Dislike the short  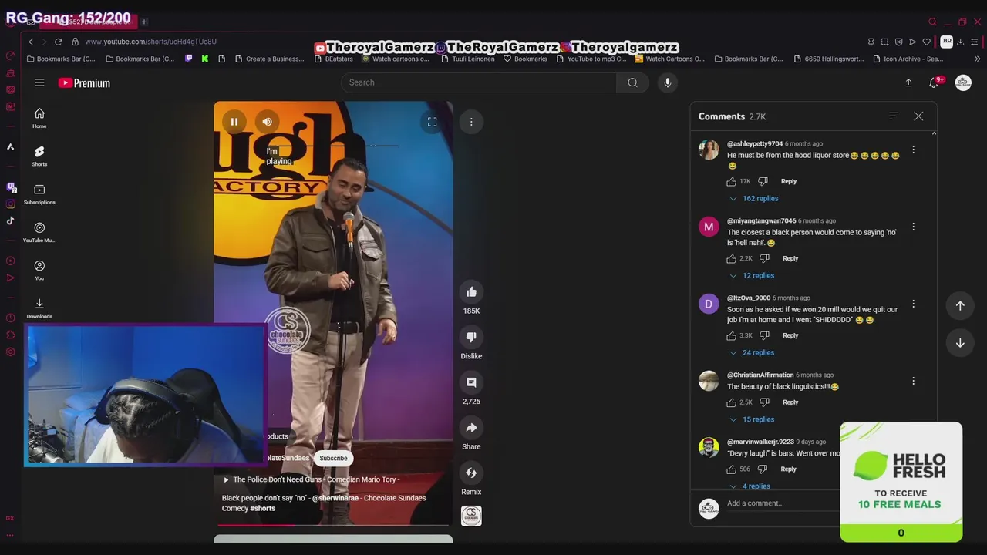(x=471, y=337)
